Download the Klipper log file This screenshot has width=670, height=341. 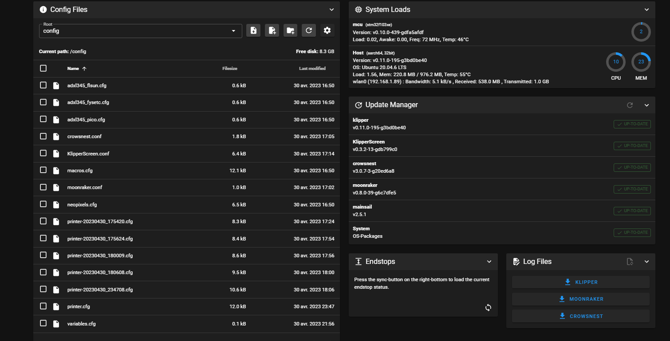(581, 282)
